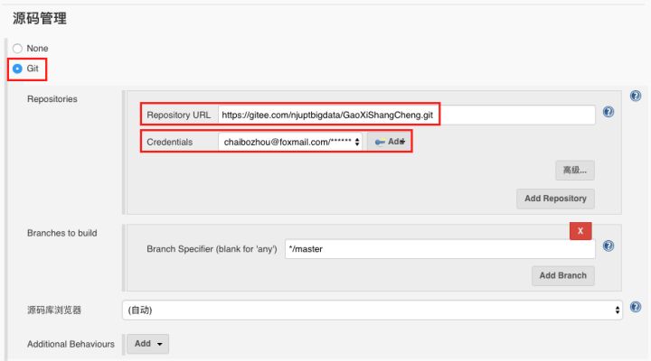Image resolution: width=651 pixels, height=361 pixels.
Task: Click the Add credentials key button
Action: coord(389,142)
